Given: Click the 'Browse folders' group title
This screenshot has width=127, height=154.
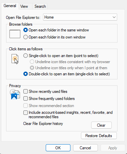Looking at the screenshot, I should tap(21, 24).
